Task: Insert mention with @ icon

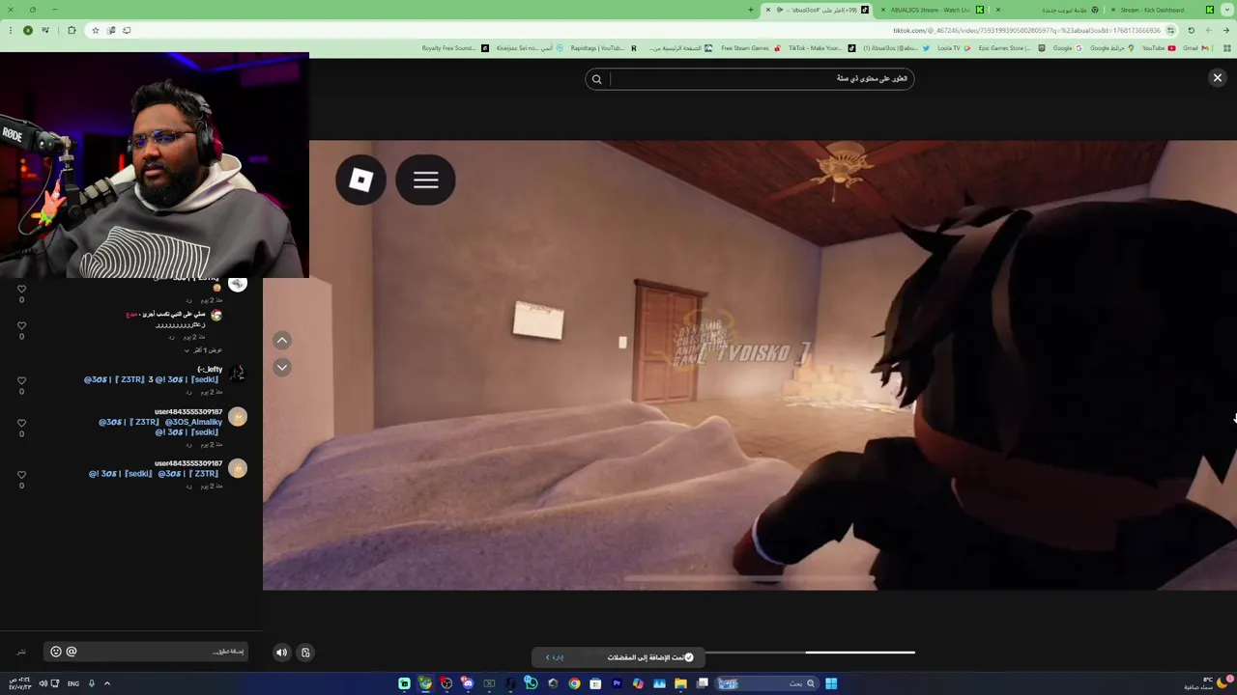Action: (x=71, y=652)
